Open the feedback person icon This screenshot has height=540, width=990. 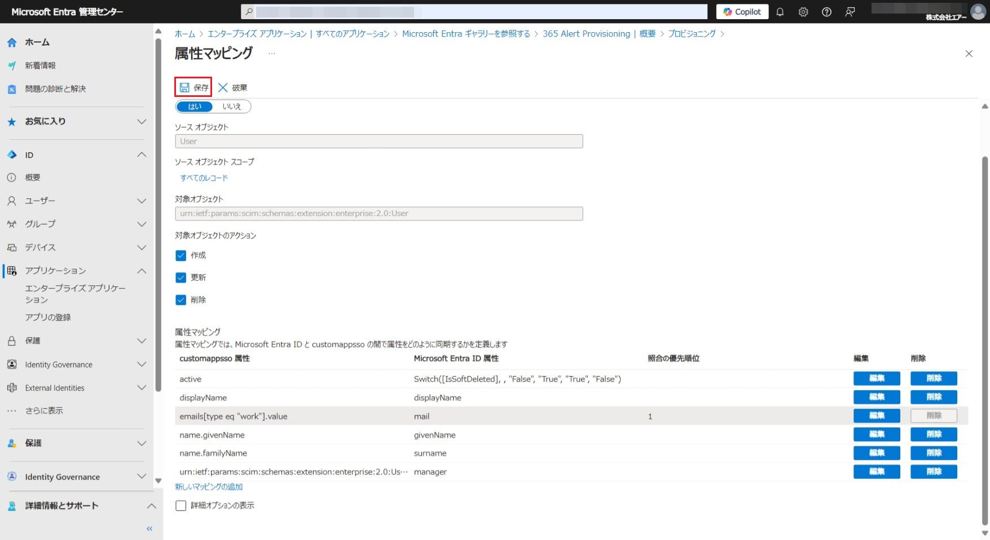point(850,12)
